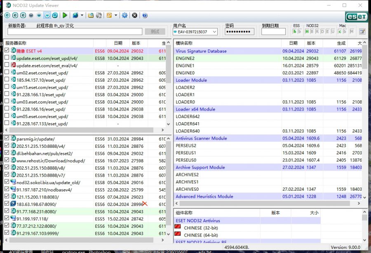Image resolution: width=371 pixels, height=253 pixels.
Task: Click 生成 column header in module list
Action: click(335, 43)
